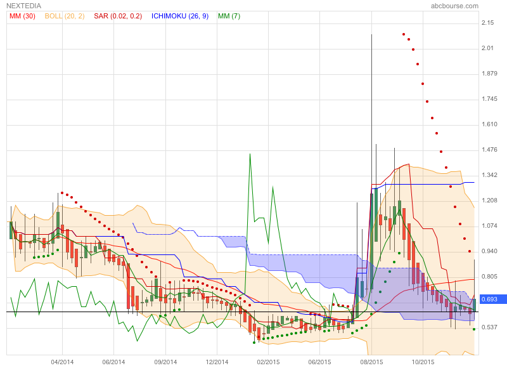Click the 0.537 price axis label
The image size is (507, 368).
point(489,327)
